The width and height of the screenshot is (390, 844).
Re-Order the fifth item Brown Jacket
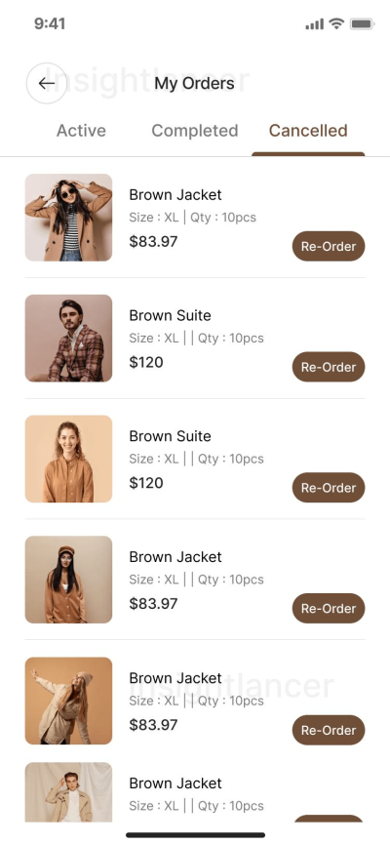[x=329, y=730]
